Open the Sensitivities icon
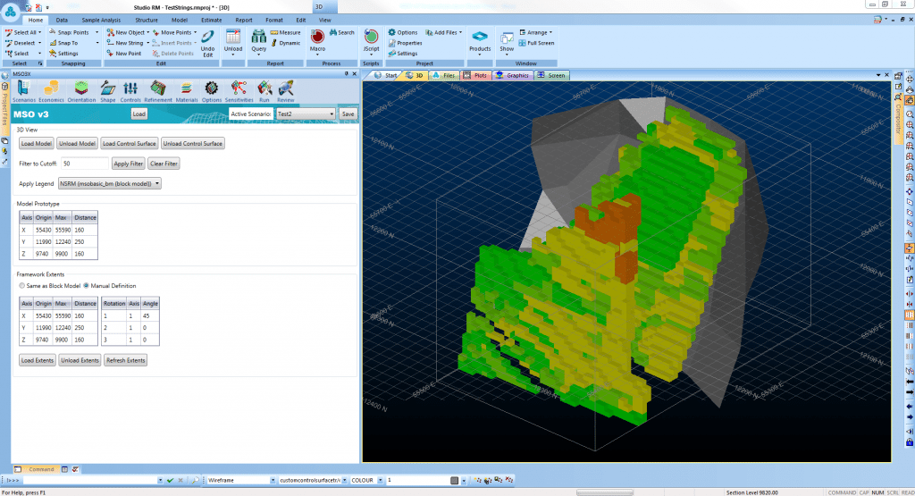915x496 pixels. (239, 91)
